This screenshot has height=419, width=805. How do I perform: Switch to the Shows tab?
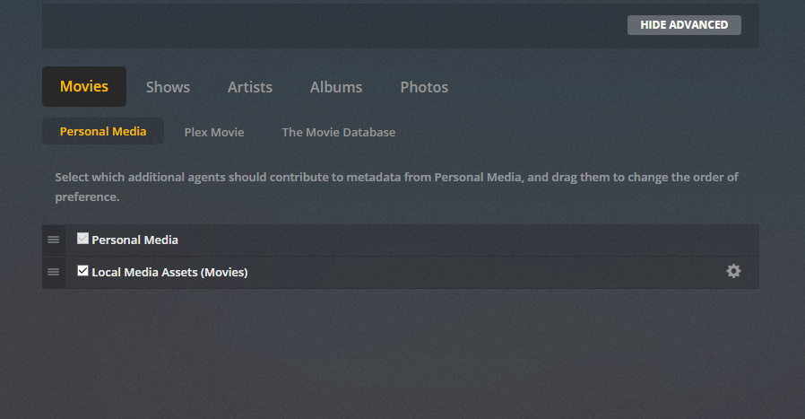[168, 87]
